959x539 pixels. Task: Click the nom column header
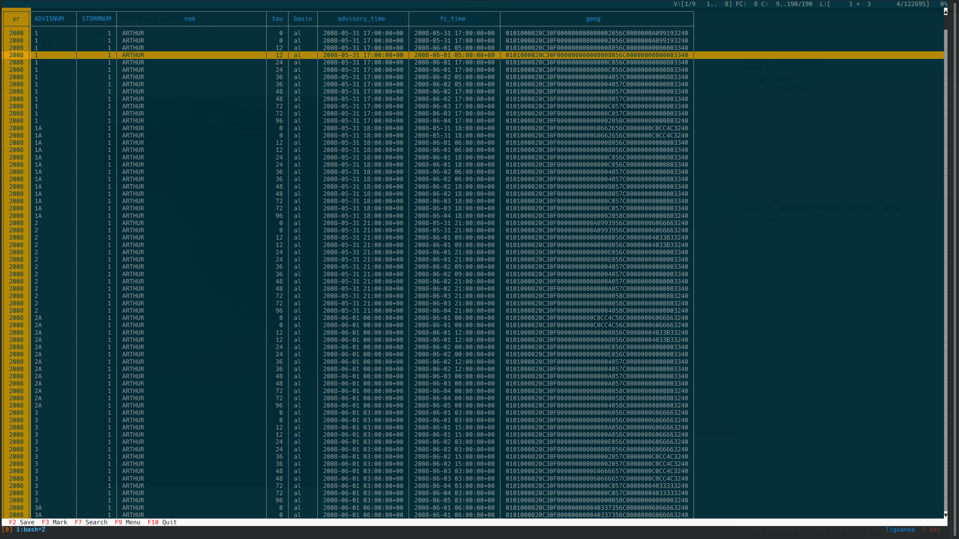click(x=189, y=19)
